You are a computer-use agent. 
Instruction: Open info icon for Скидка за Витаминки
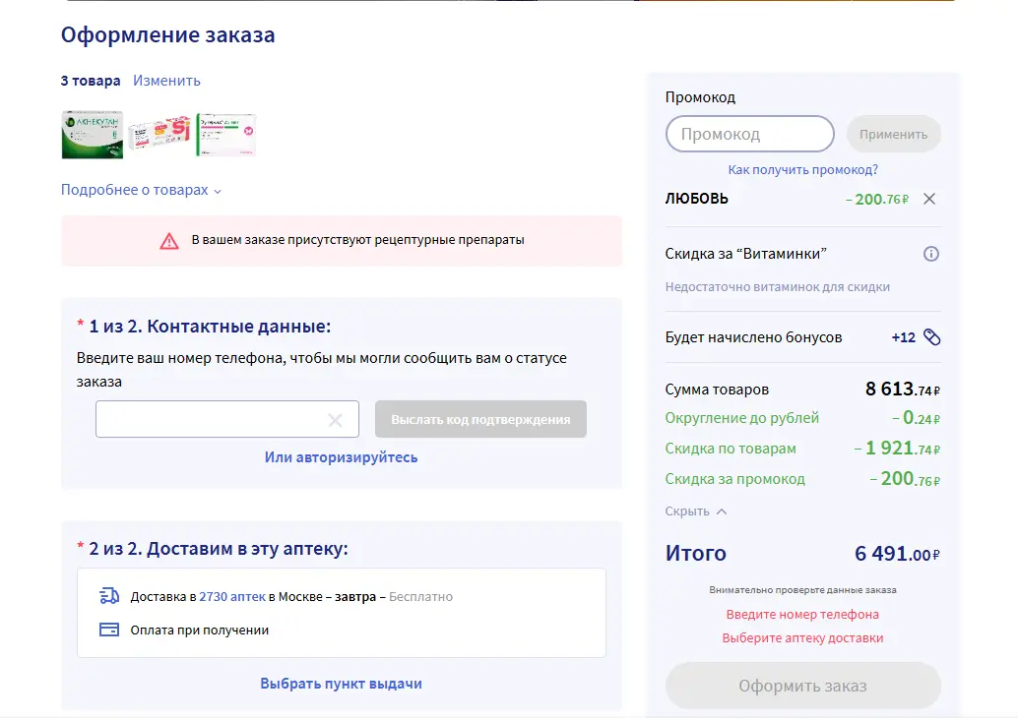coord(931,254)
